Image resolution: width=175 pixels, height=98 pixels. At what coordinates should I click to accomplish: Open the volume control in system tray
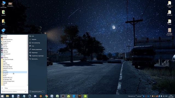(164, 96)
